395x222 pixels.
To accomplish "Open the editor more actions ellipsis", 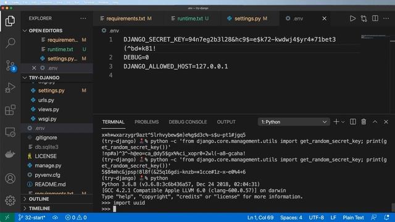I will coord(386,18).
